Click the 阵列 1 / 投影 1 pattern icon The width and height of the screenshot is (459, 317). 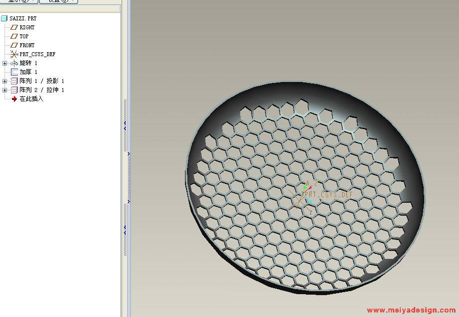[14, 81]
